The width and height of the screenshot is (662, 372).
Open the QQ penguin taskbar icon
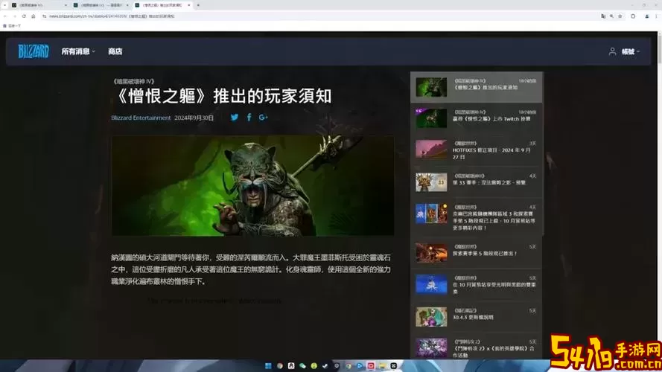pos(291,365)
